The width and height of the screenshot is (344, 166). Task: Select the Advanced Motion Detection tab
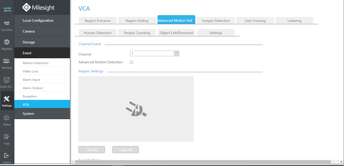pyautogui.click(x=176, y=20)
